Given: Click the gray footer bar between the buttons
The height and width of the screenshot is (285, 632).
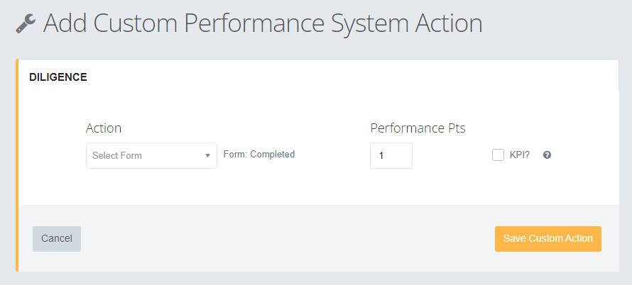Looking at the screenshot, I should (x=288, y=239).
